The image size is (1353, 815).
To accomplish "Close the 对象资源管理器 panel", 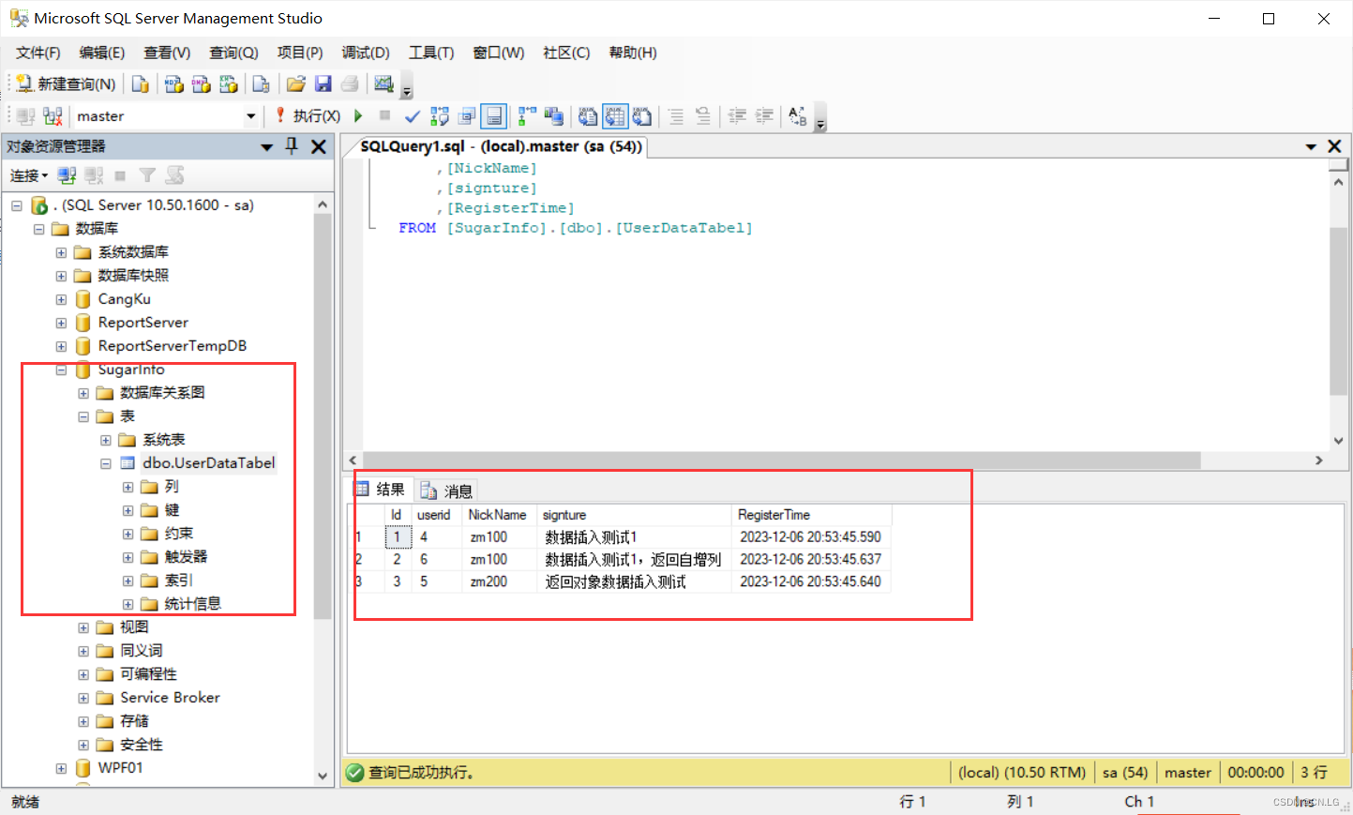I will click(319, 146).
